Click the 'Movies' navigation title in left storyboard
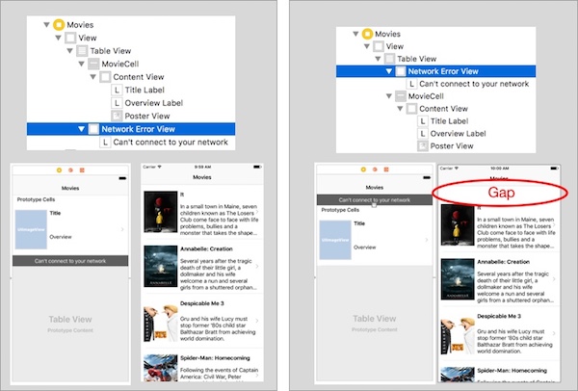 [70, 188]
